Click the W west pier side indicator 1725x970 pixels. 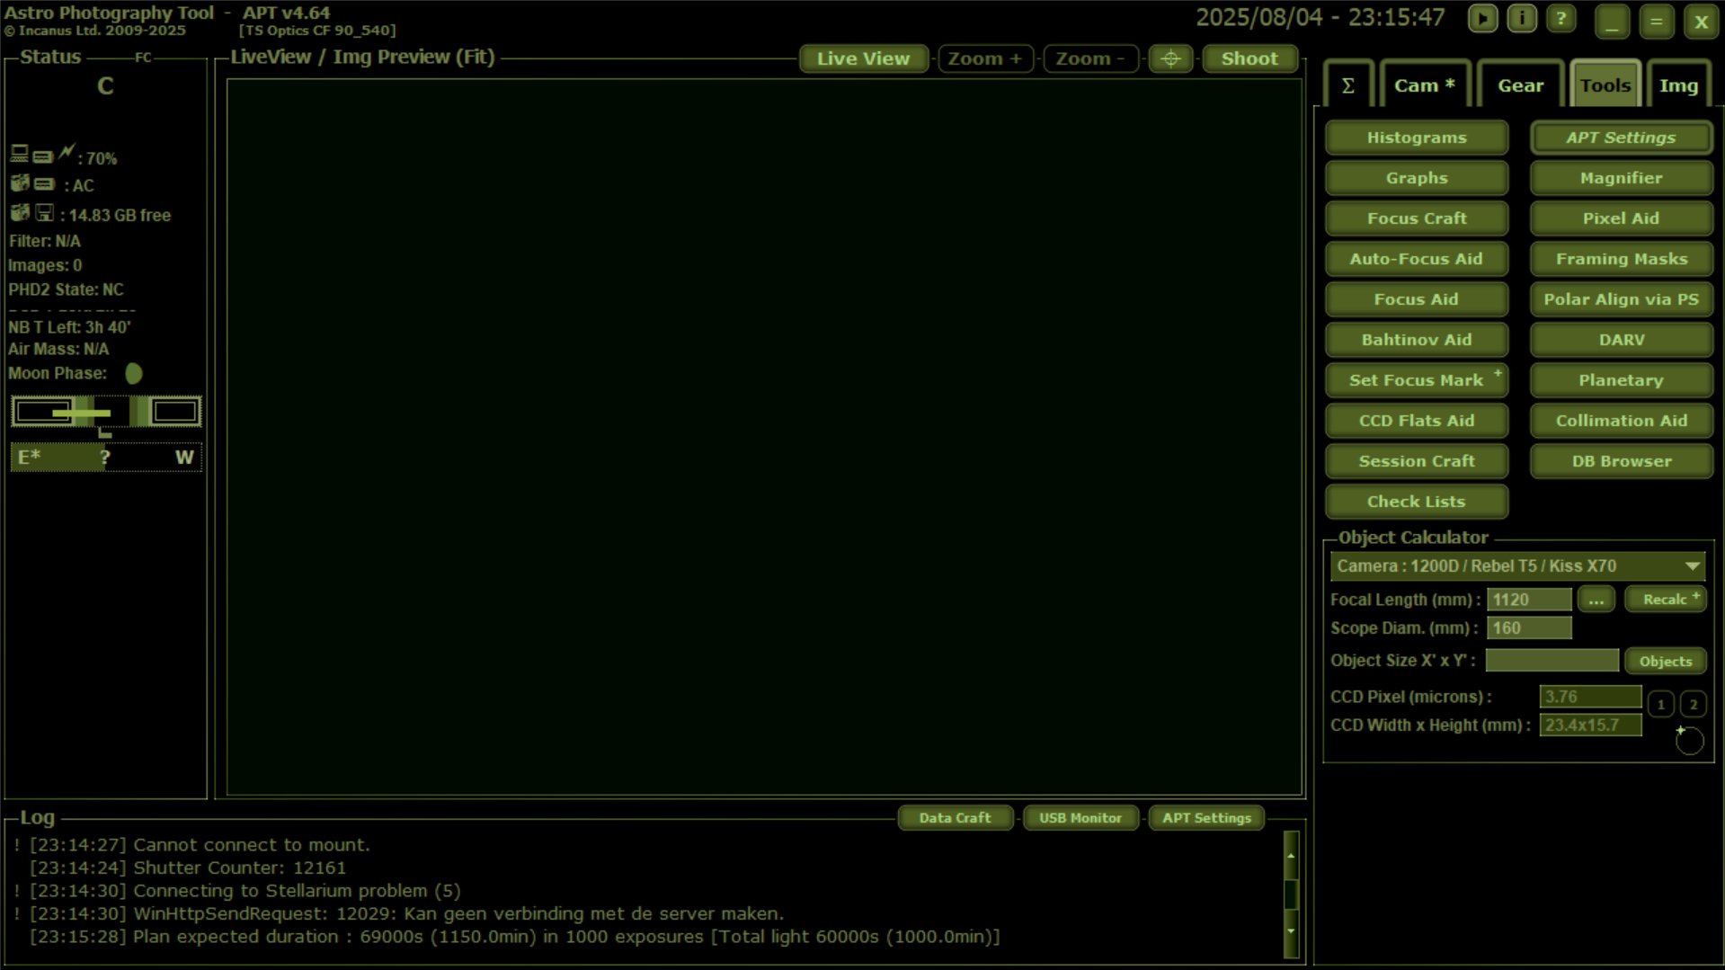pos(184,458)
